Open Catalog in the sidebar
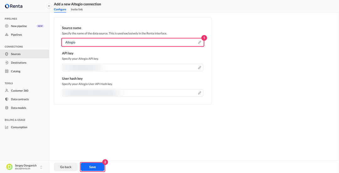Viewport: 339px width, 173px height. point(24,71)
